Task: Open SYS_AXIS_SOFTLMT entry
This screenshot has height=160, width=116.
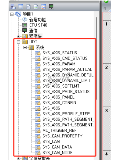Action: (x=61, y=86)
